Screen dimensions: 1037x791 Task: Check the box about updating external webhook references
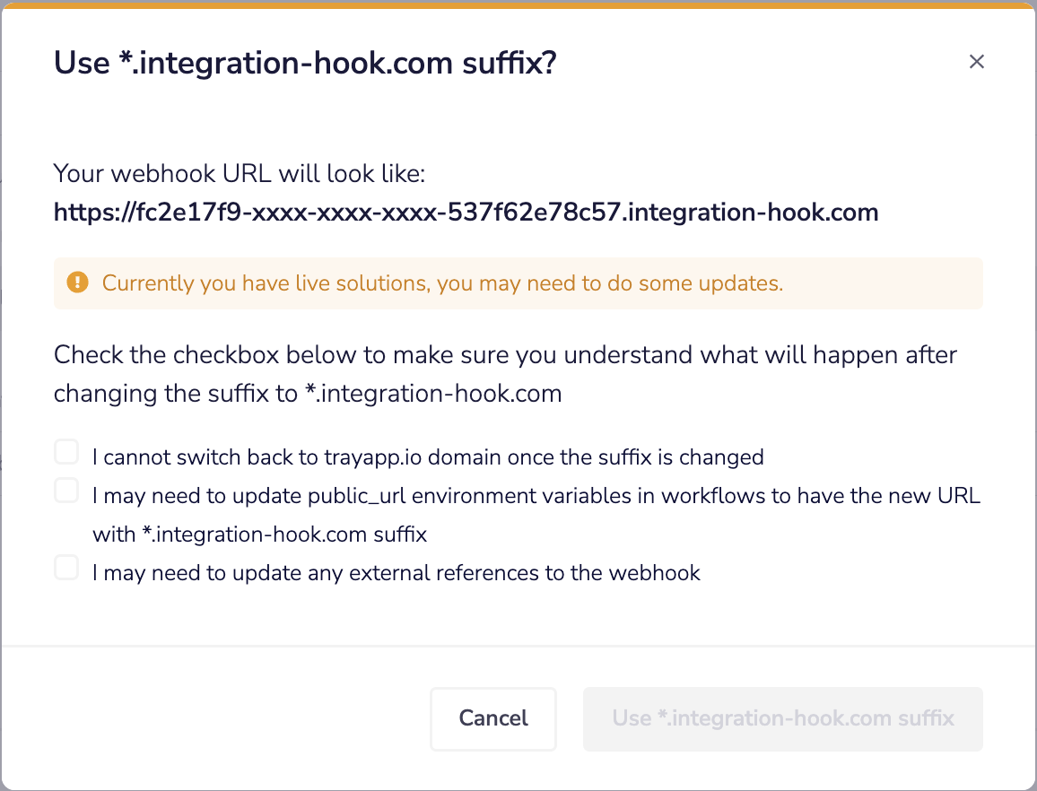pos(66,567)
